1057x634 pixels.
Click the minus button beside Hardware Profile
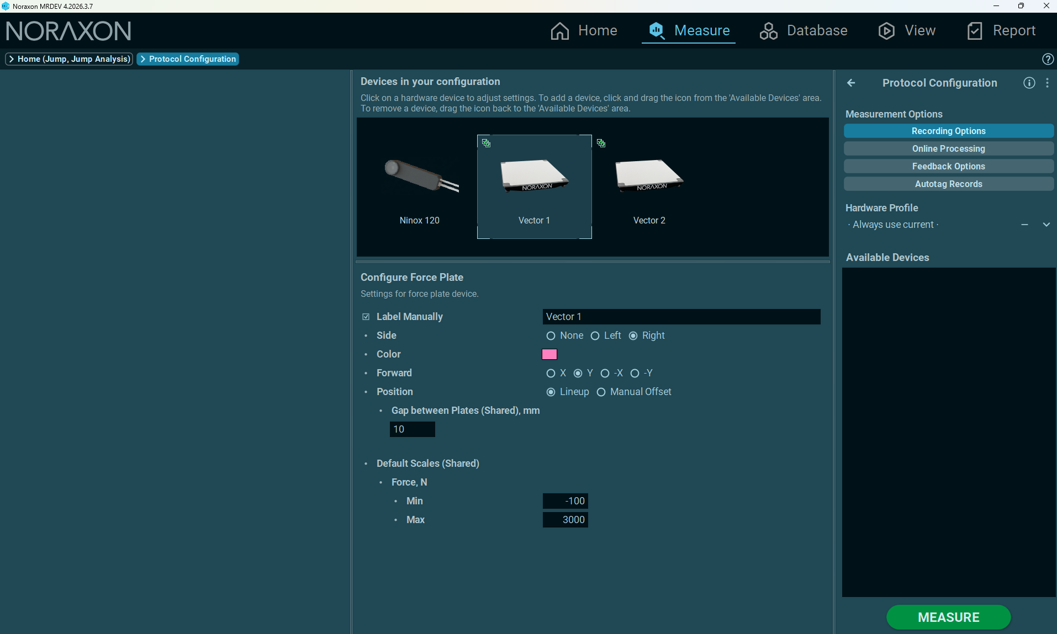[1024, 225]
